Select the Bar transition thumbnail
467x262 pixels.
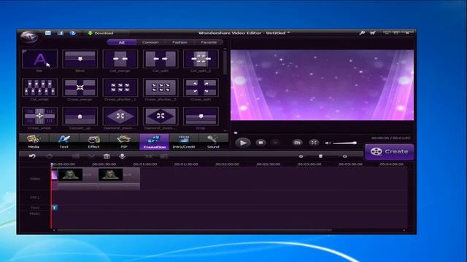39,59
